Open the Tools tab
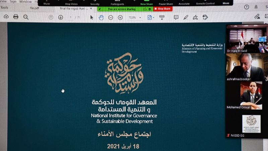Image resolution: width=268 pixels, height=151 pixels. (4, 7)
